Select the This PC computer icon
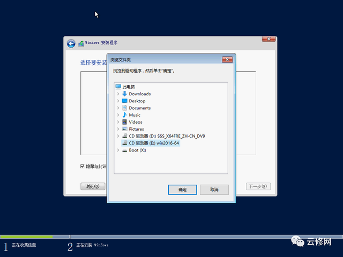343x257 pixels. point(118,87)
